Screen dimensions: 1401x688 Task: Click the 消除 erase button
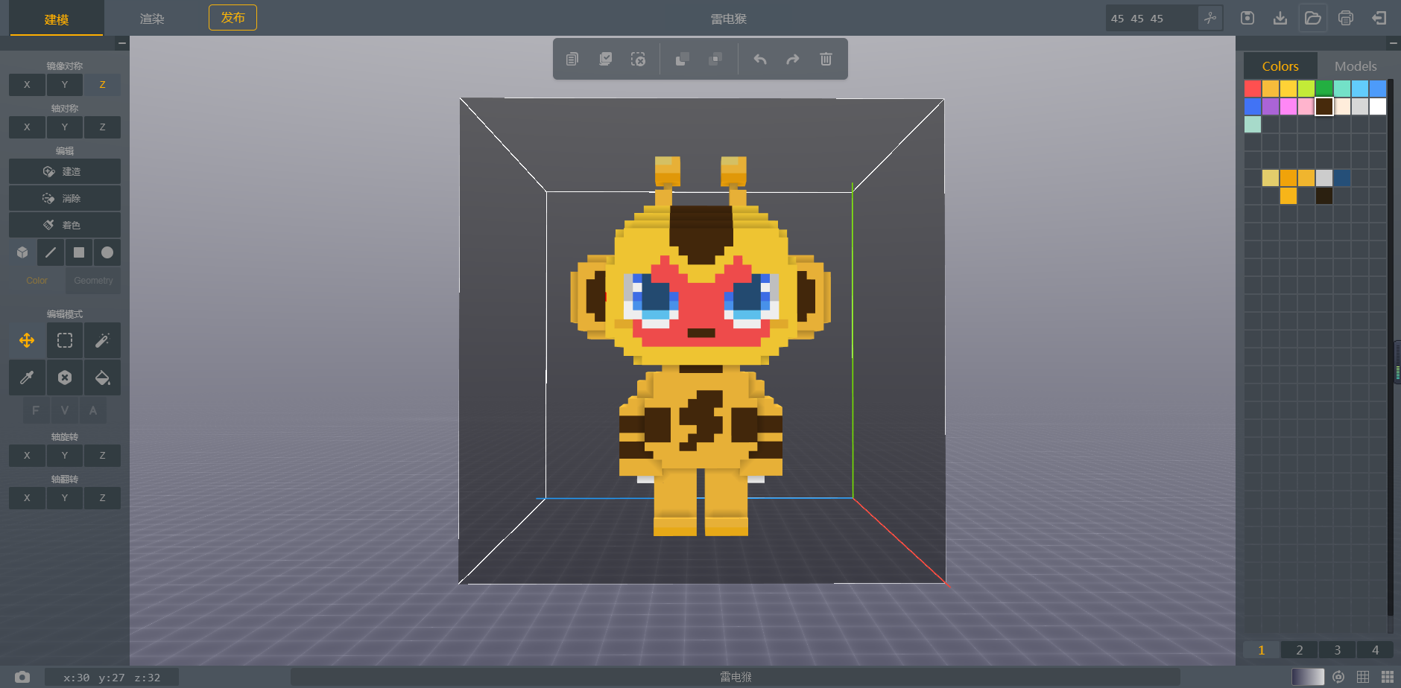(x=65, y=198)
